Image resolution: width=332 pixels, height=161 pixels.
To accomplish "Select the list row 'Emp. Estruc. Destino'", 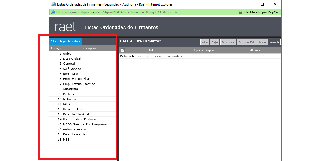I will (83, 84).
